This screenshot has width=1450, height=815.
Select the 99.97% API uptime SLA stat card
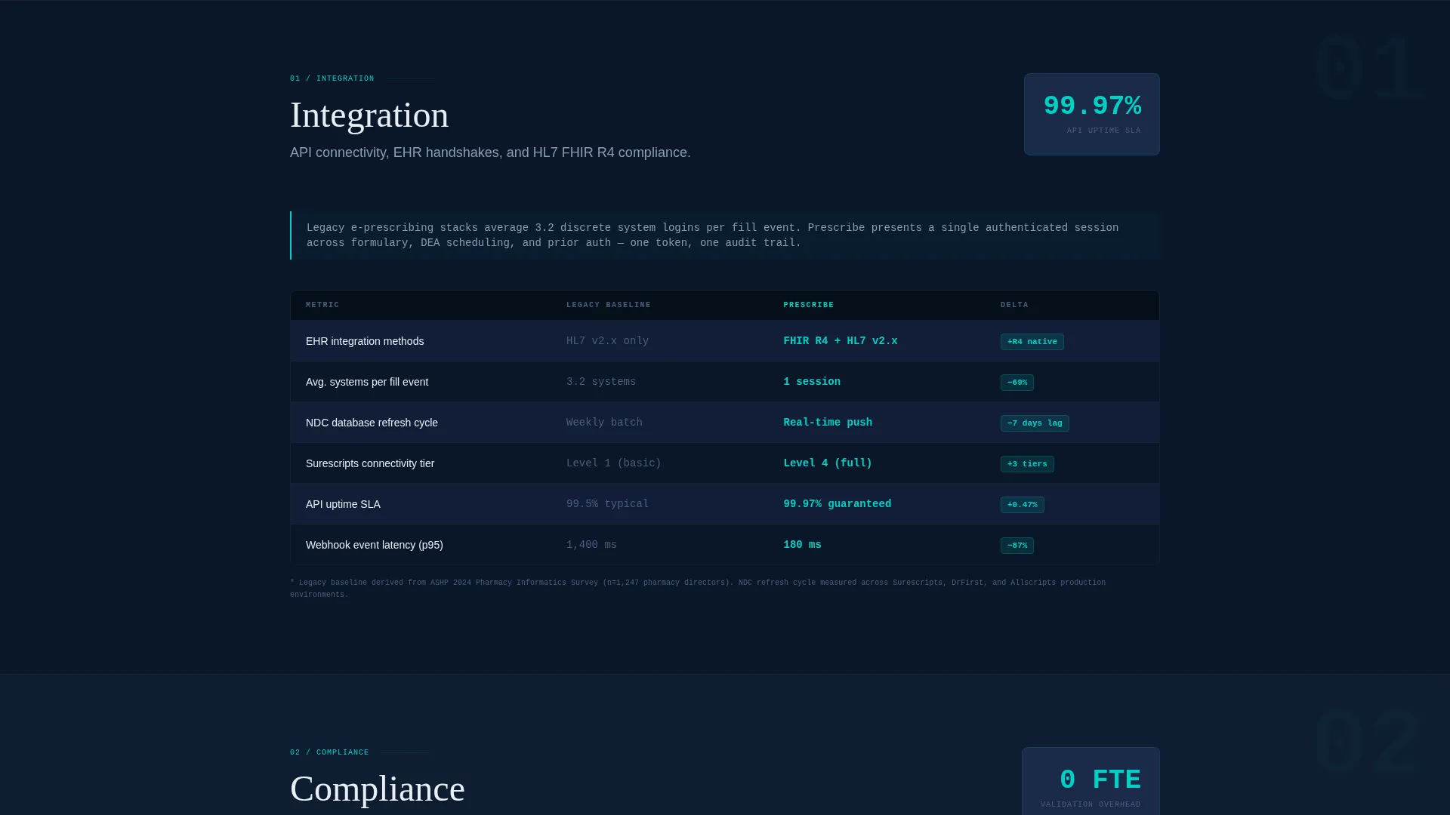pos(1091,114)
